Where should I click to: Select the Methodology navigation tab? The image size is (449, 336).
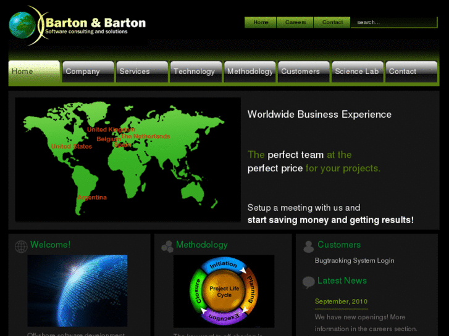[250, 72]
